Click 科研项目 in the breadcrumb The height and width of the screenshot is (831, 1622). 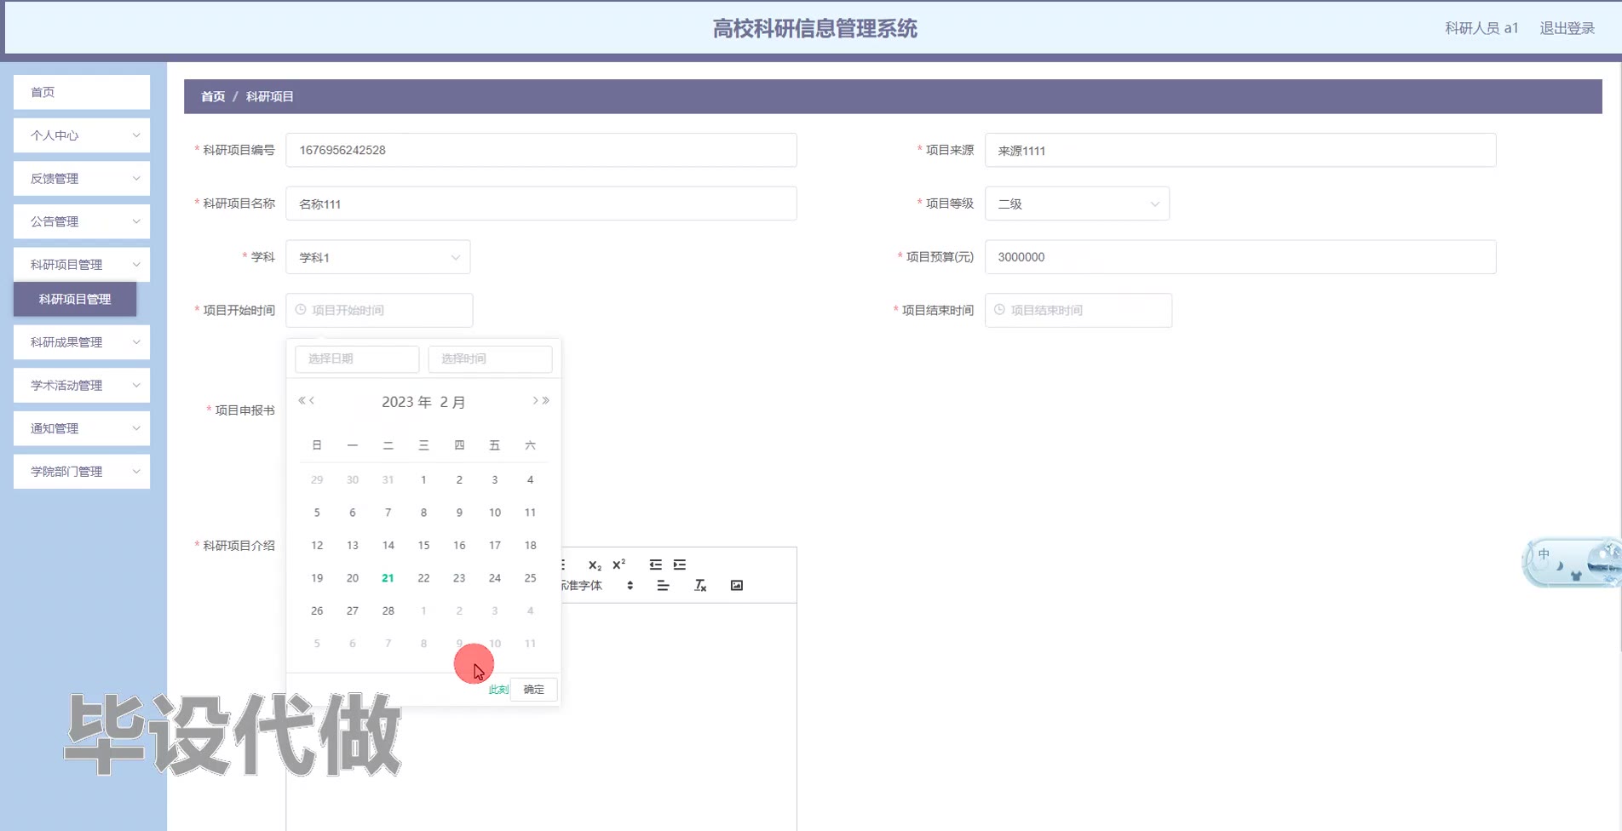[270, 96]
